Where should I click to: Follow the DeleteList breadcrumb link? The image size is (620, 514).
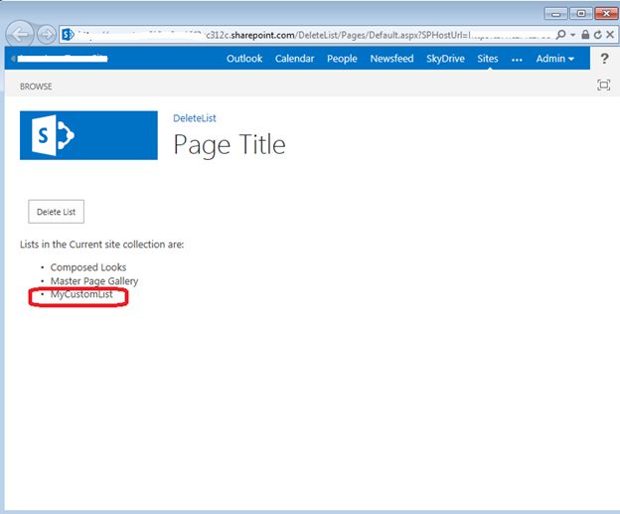tap(195, 118)
